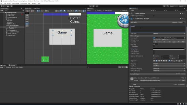Expand Extra Settings section

[x=158, y=74]
